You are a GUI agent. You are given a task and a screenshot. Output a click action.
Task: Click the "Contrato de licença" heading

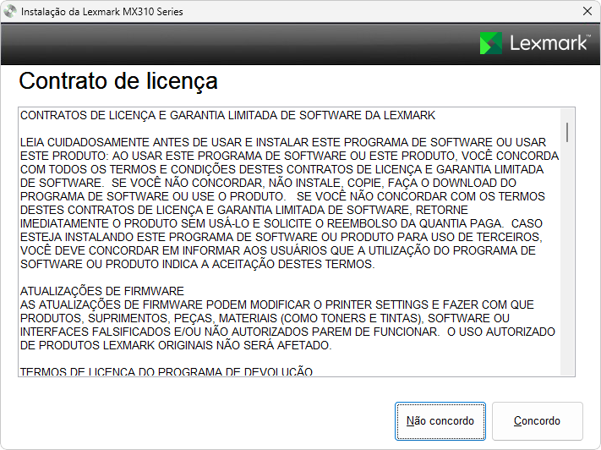click(x=118, y=81)
